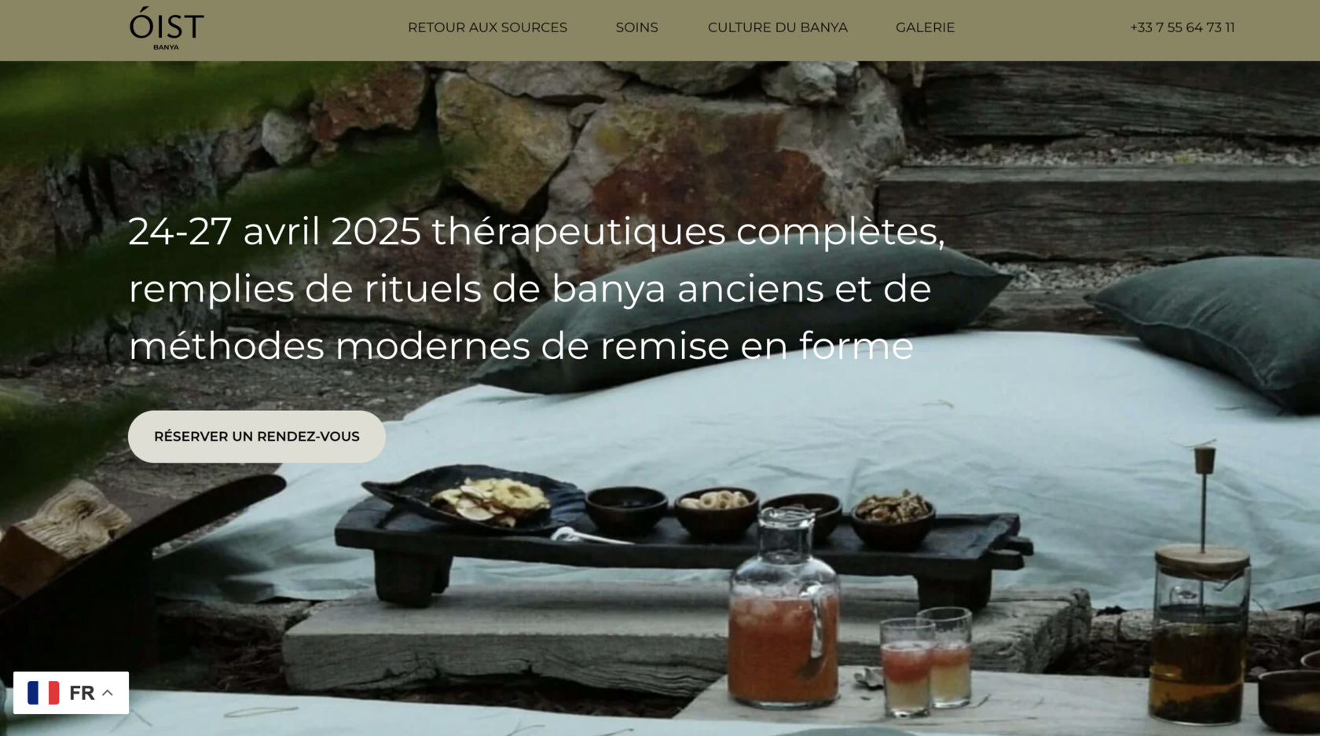Click the ÓIST Banya logo
This screenshot has height=736, width=1320.
point(167,28)
